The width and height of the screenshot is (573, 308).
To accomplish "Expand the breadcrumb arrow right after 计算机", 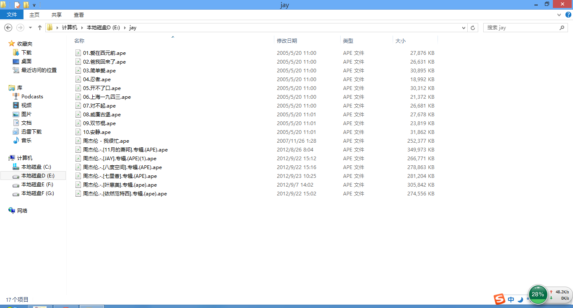I will (82, 28).
